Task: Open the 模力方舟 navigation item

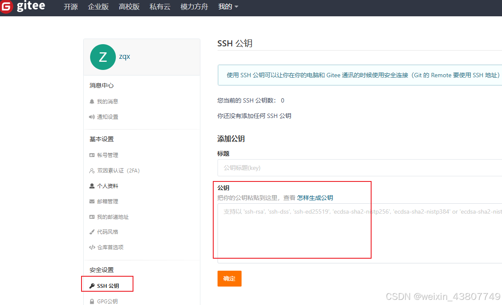Action: (194, 7)
